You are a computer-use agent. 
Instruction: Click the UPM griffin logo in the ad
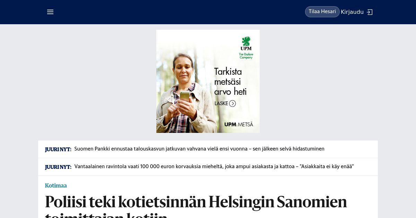click(246, 43)
